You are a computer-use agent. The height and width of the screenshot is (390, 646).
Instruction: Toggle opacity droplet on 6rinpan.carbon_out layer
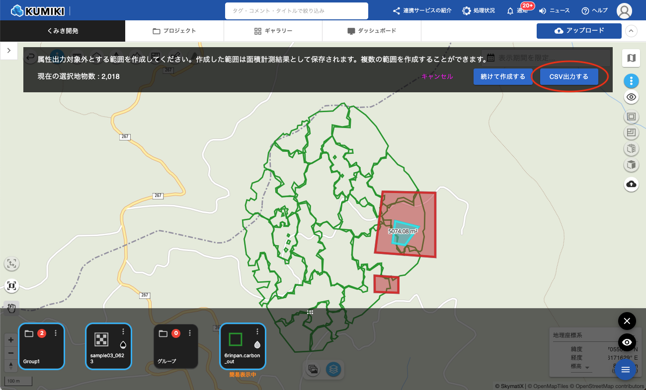[x=257, y=344]
